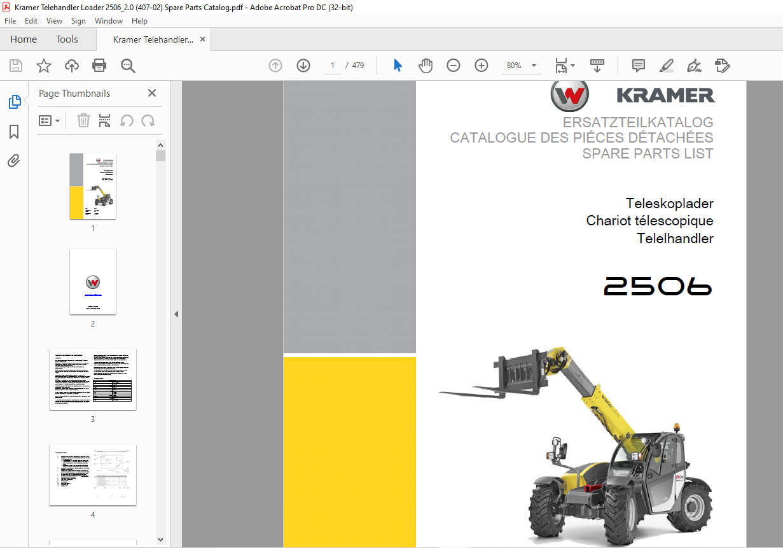
Task: Select the highlight text tool
Action: tap(667, 66)
